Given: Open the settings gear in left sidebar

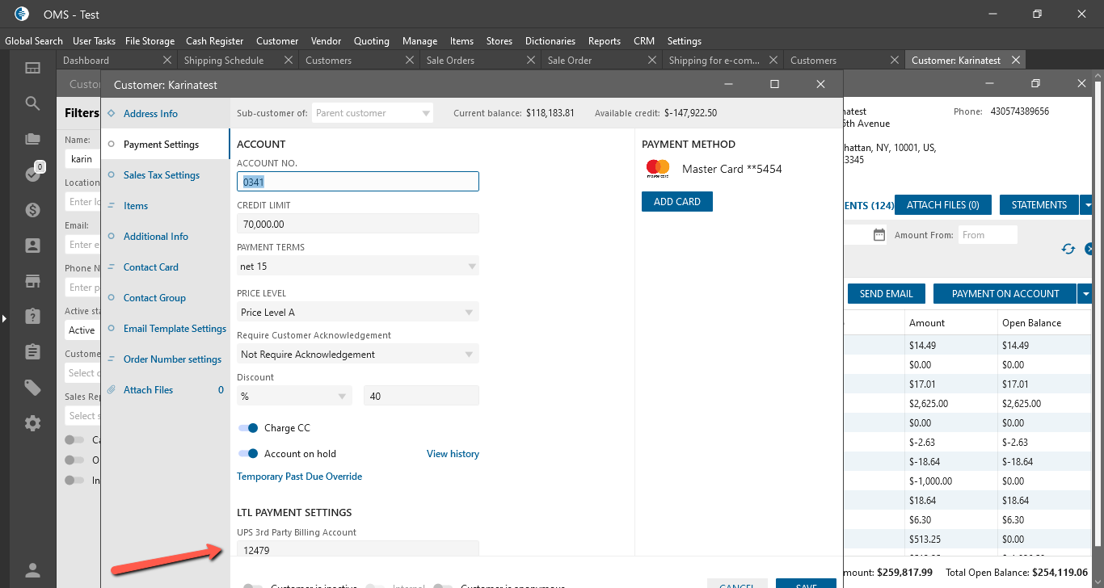Looking at the screenshot, I should point(32,423).
